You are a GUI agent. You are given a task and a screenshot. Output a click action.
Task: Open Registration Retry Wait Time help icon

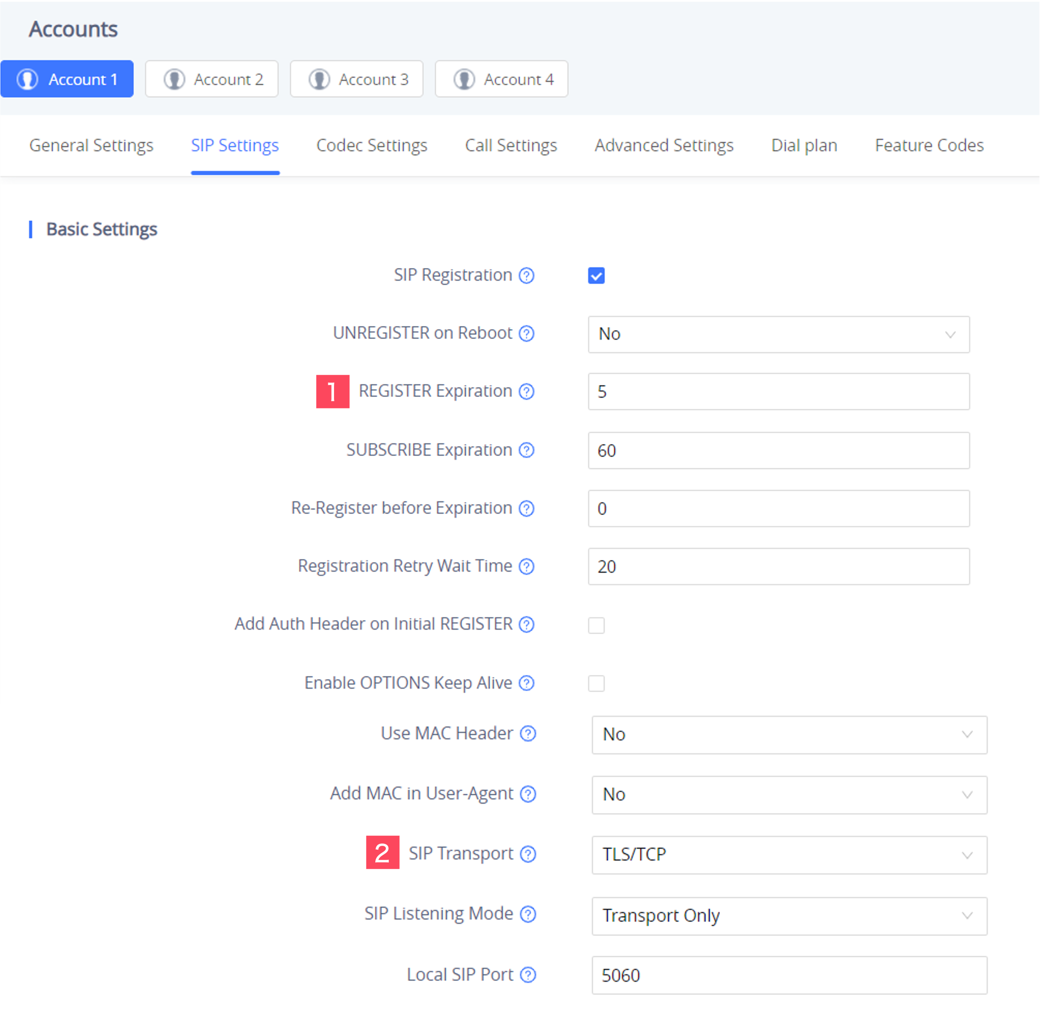(x=526, y=566)
